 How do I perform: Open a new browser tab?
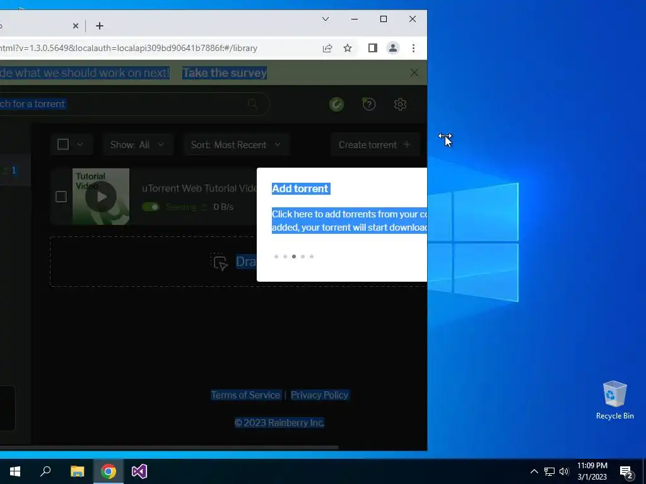[99, 26]
